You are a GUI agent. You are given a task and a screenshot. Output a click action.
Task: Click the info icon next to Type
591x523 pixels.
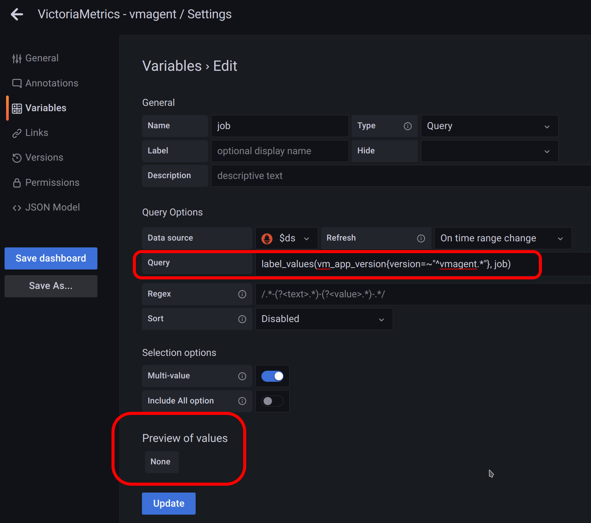pos(408,126)
